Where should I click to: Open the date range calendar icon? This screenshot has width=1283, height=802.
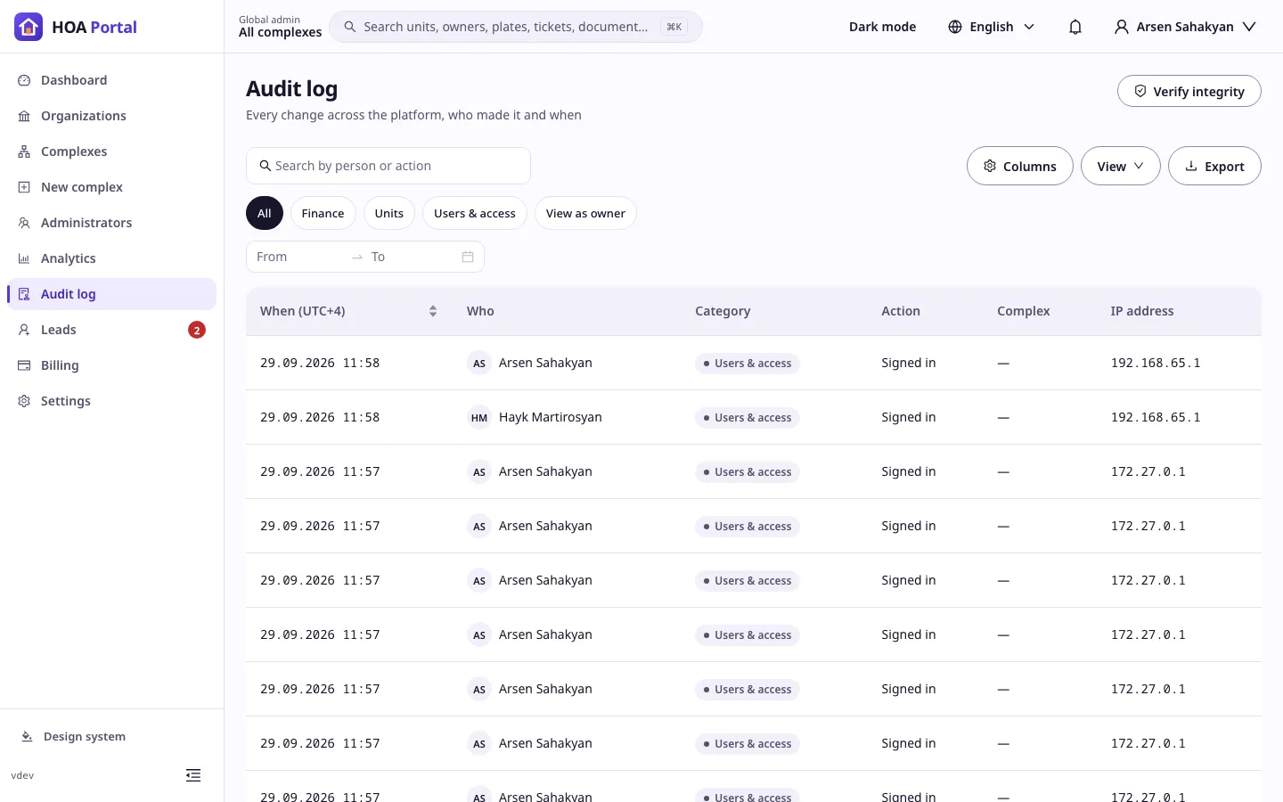(468, 257)
